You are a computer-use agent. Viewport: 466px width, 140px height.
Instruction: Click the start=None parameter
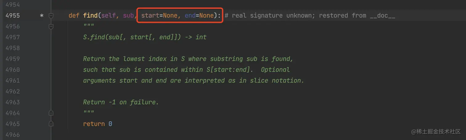pos(159,16)
